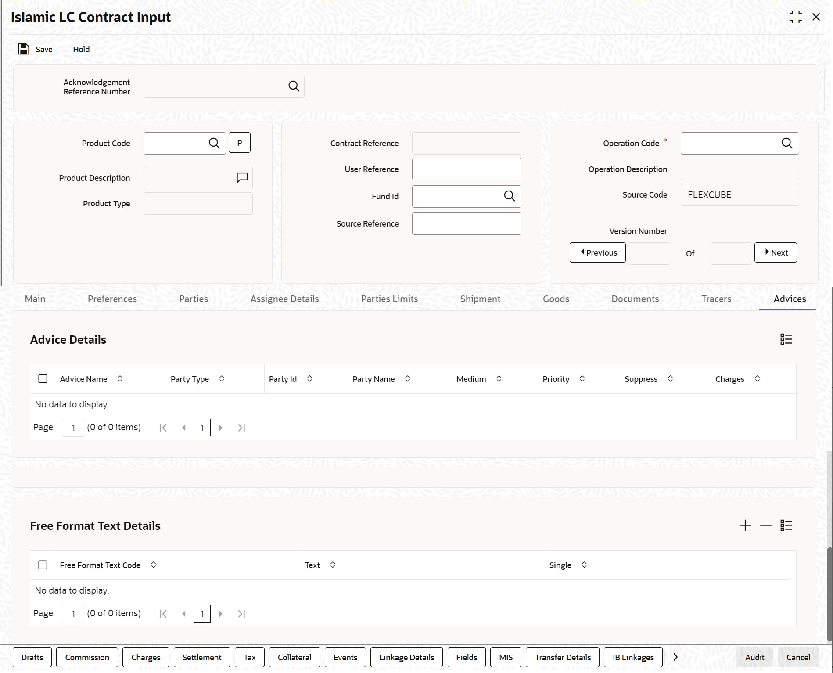Select all rows checkbox in Free Format Text
833x673 pixels.
coord(43,565)
